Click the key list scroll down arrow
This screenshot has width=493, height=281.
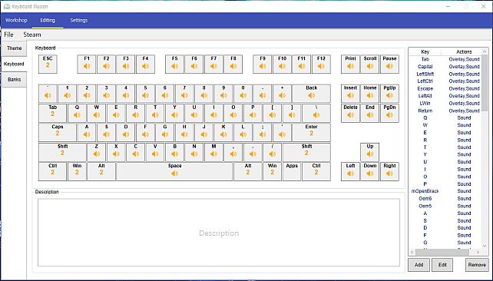click(485, 246)
